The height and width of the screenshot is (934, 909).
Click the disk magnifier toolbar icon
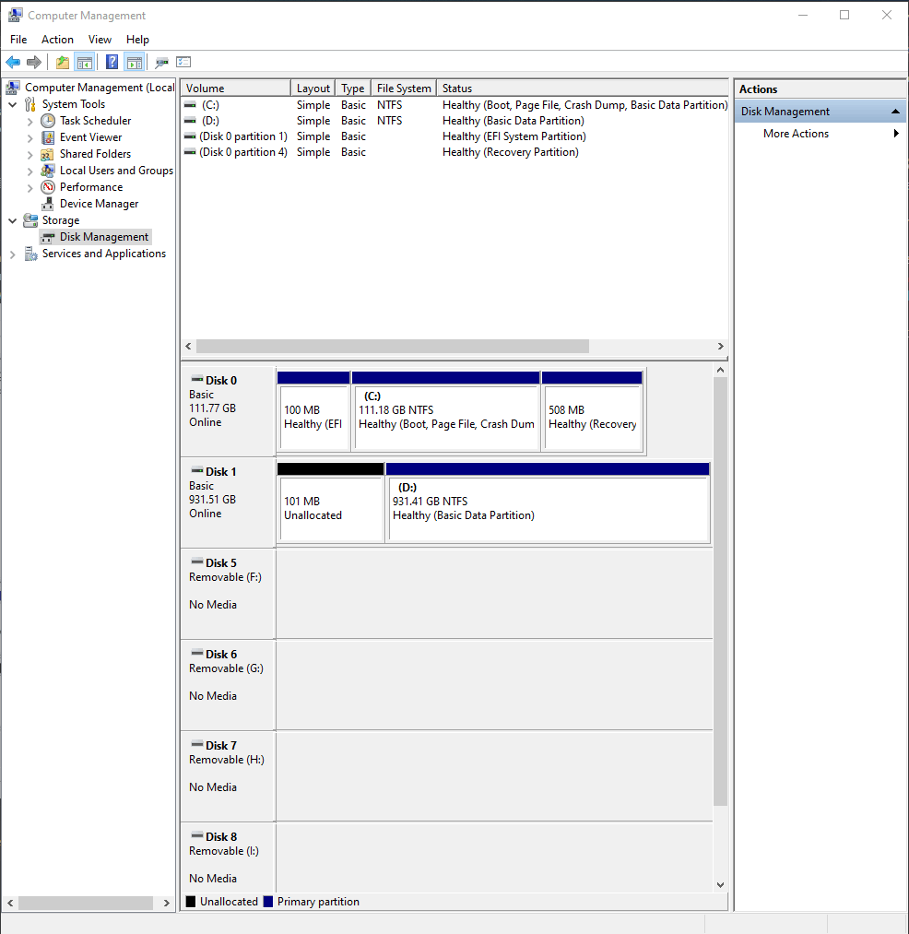[161, 62]
